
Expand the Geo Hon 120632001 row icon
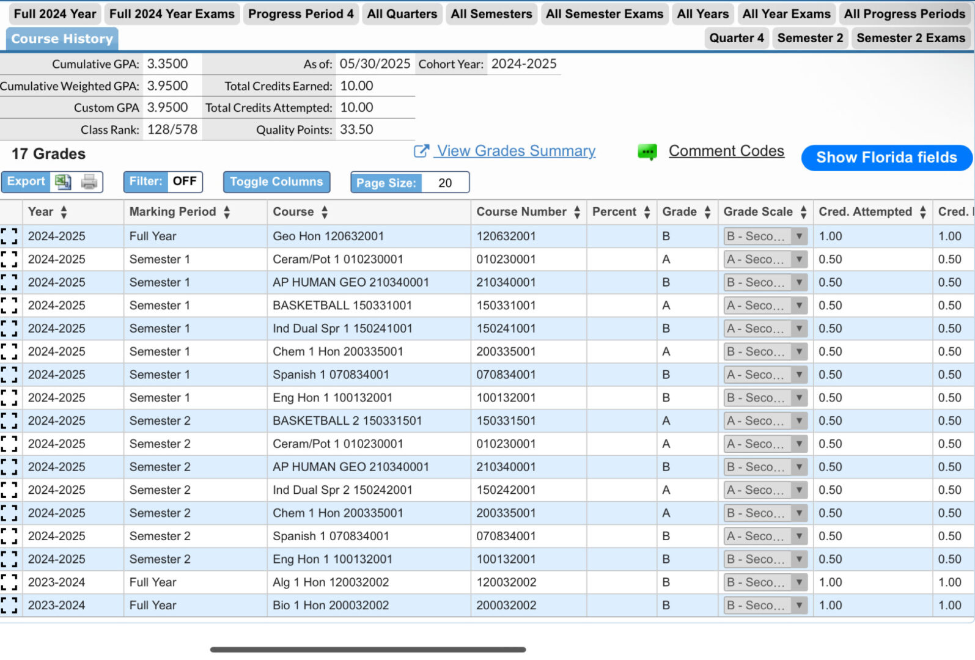click(x=9, y=236)
